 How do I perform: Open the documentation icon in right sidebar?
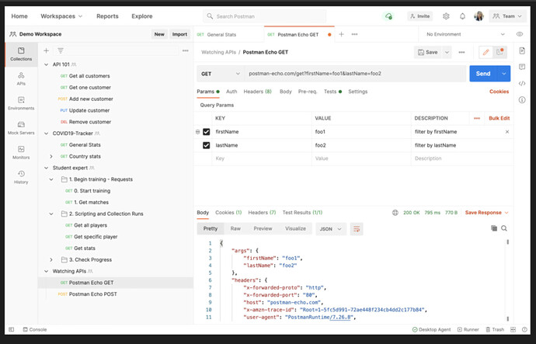[x=522, y=51]
